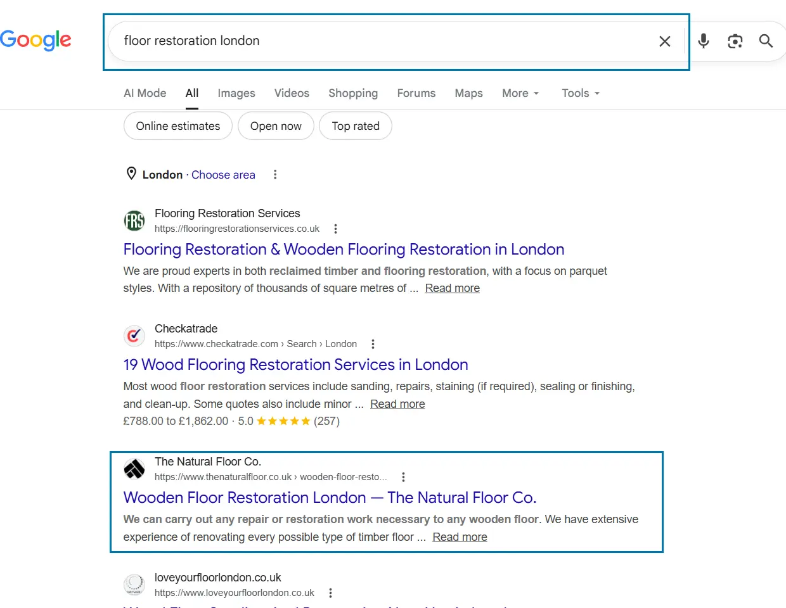Image resolution: width=786 pixels, height=608 pixels.
Task: Switch to Shopping tab
Action: click(x=353, y=93)
